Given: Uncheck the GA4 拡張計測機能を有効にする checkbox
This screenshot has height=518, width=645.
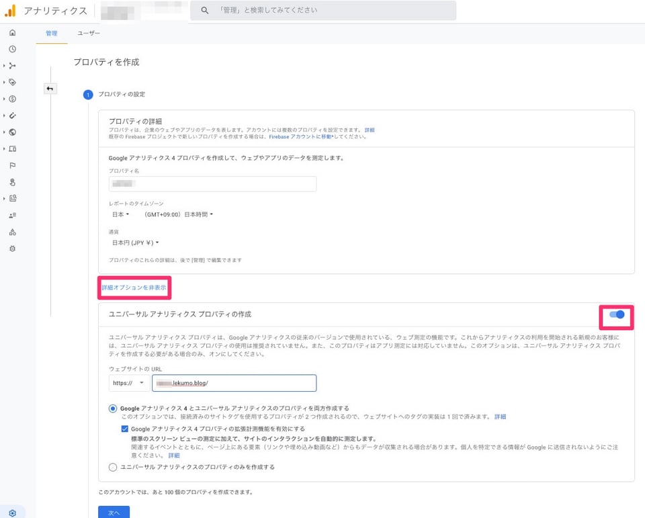Looking at the screenshot, I should (x=125, y=429).
